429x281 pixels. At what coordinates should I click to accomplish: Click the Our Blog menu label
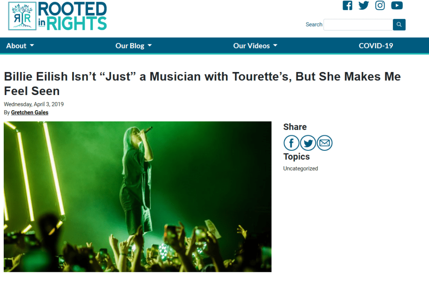[x=130, y=46]
